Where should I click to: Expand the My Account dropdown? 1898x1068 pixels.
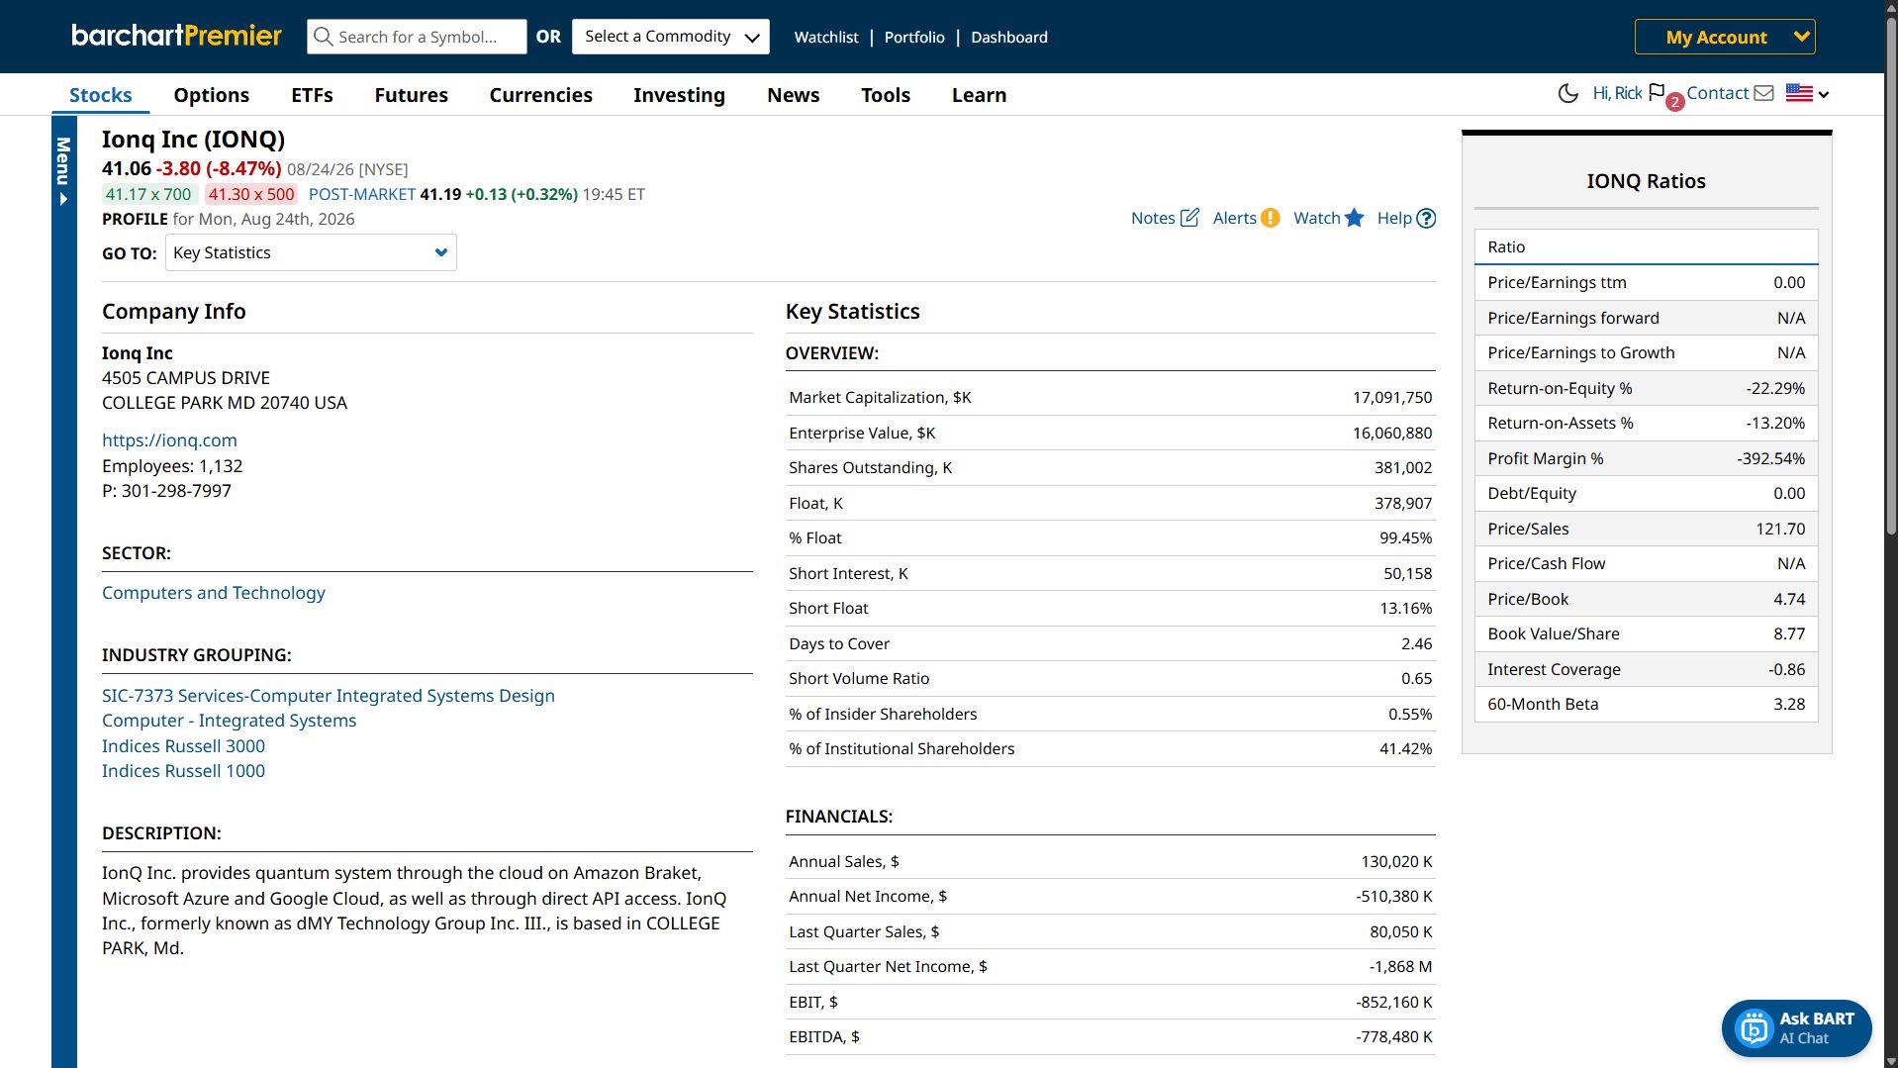pos(1725,37)
